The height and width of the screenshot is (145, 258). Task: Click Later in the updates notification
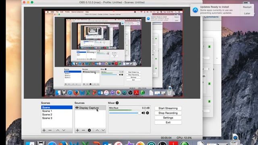point(247,13)
